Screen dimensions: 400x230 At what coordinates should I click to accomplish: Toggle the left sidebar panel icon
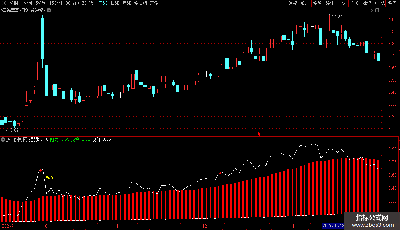click(x=4, y=3)
